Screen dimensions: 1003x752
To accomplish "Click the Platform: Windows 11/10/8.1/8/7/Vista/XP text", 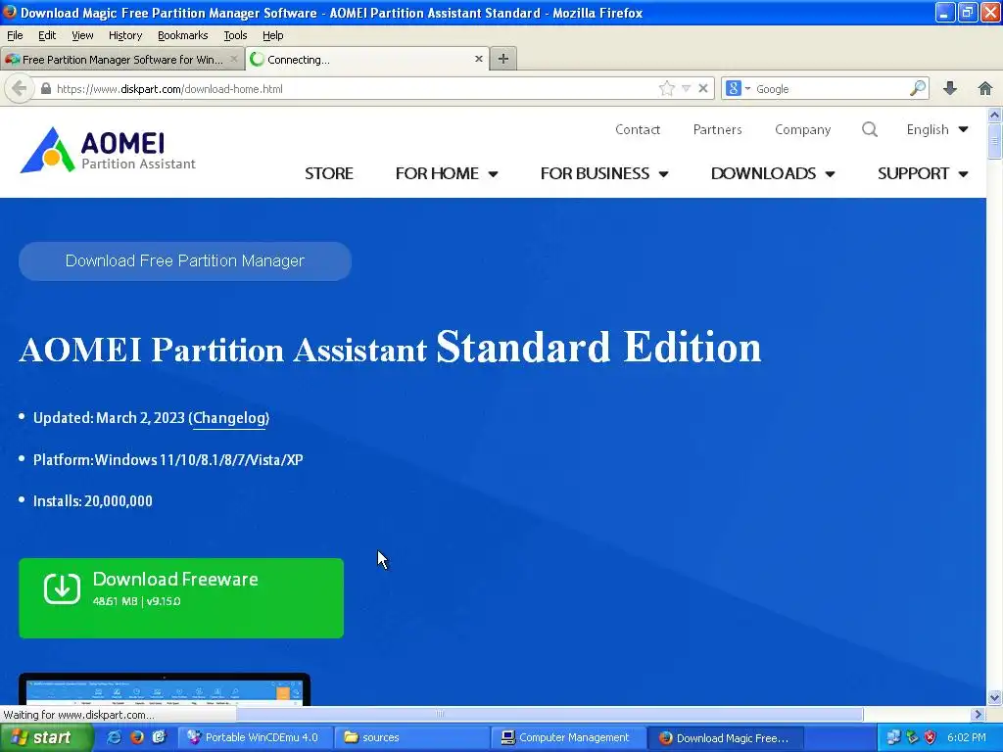I will (x=168, y=460).
